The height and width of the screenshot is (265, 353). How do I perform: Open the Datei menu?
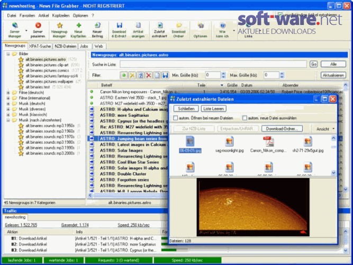click(12, 15)
